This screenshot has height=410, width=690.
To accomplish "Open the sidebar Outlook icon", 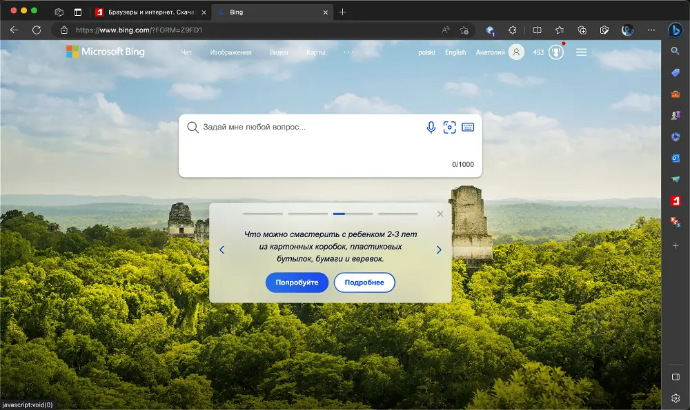I will click(676, 158).
